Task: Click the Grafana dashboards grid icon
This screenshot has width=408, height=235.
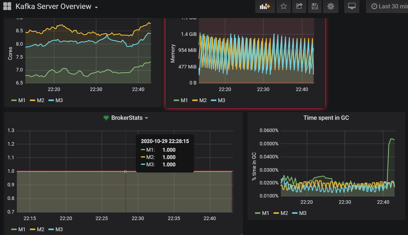Action: [7, 6]
